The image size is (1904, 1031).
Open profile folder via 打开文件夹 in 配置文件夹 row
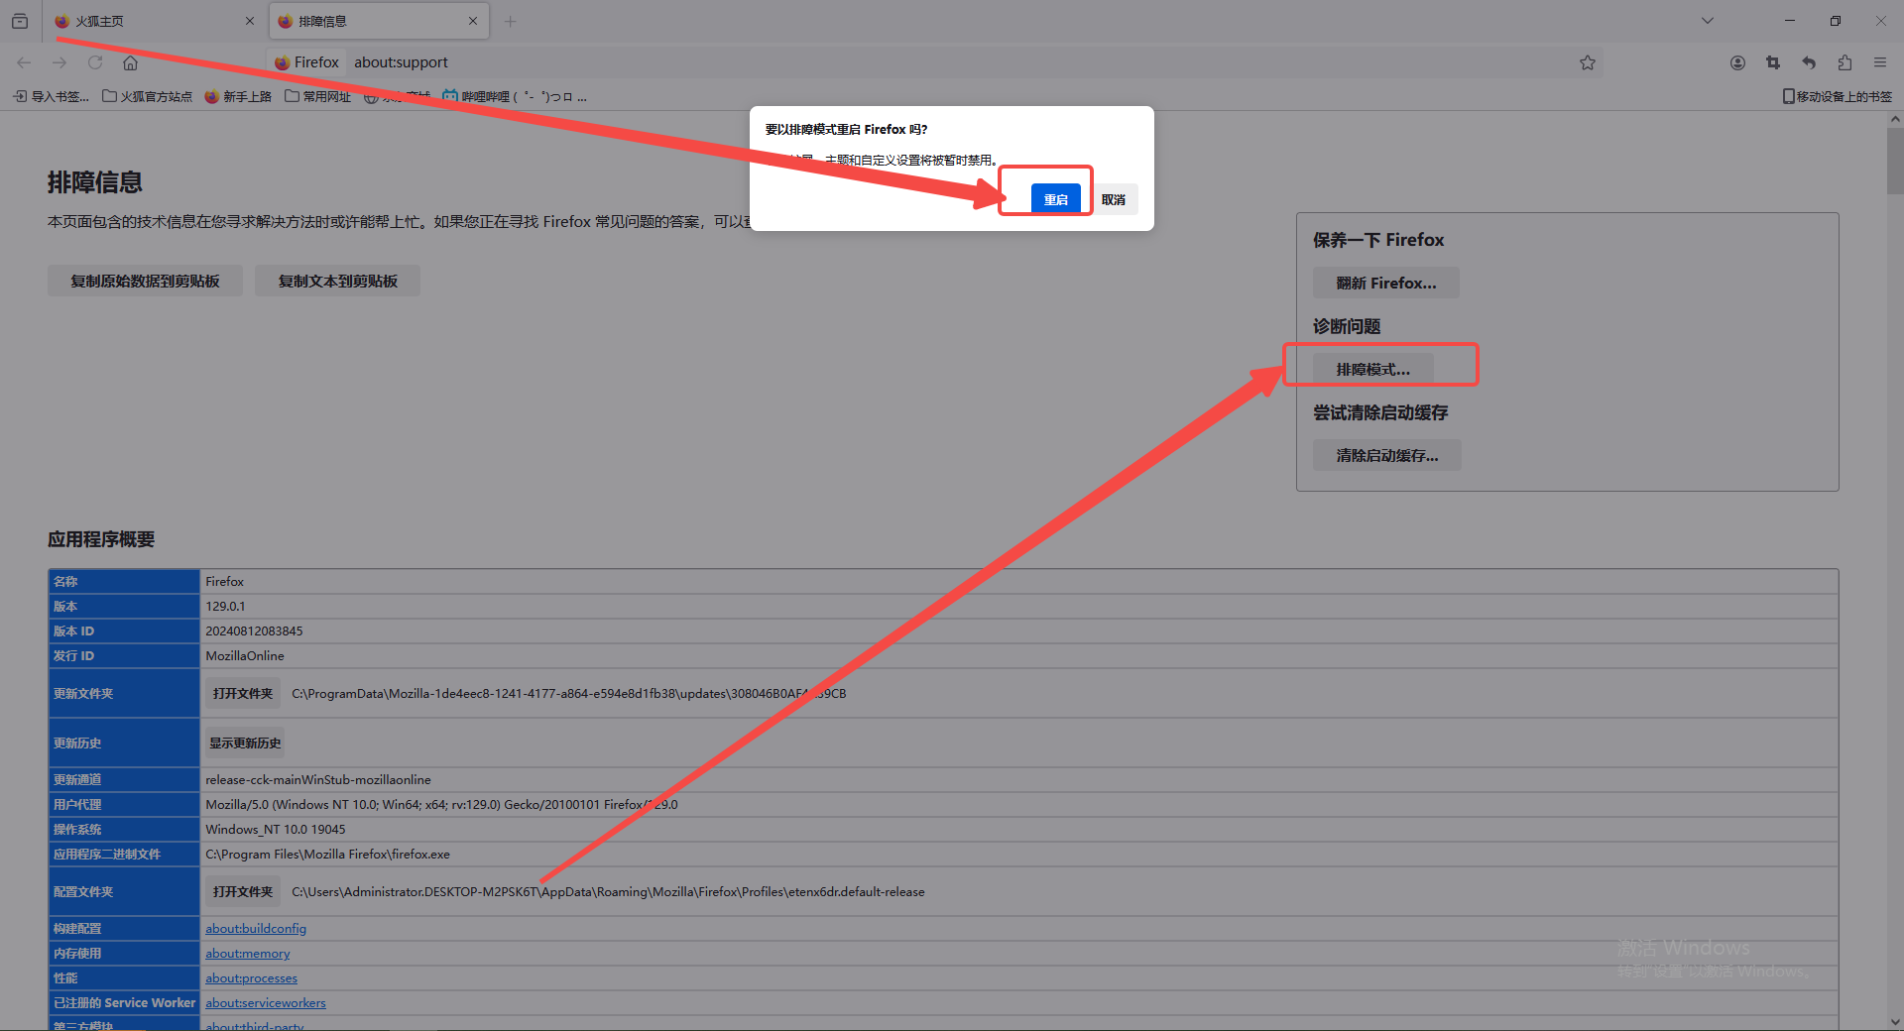(242, 891)
